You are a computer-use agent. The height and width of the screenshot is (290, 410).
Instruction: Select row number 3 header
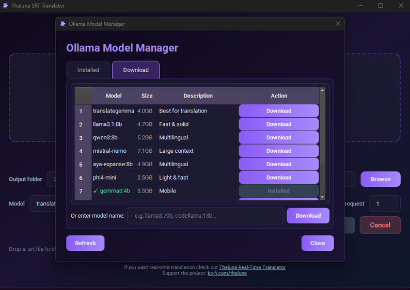(x=83, y=138)
